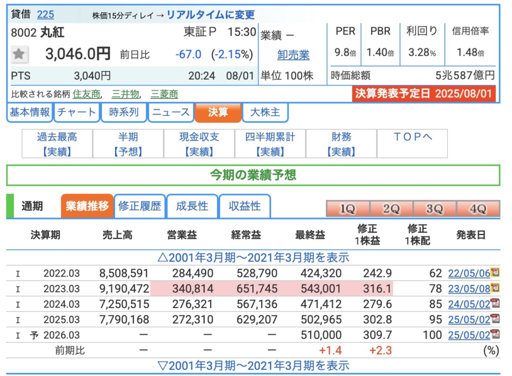Click the PBR value 1.40倍
512x376 pixels.
(380, 52)
